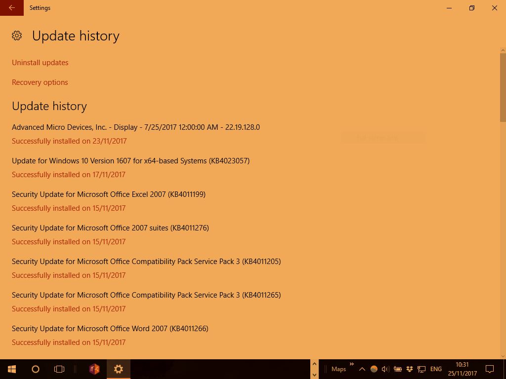Select the Settings gear taskbar button
506x379 pixels.
119,369
